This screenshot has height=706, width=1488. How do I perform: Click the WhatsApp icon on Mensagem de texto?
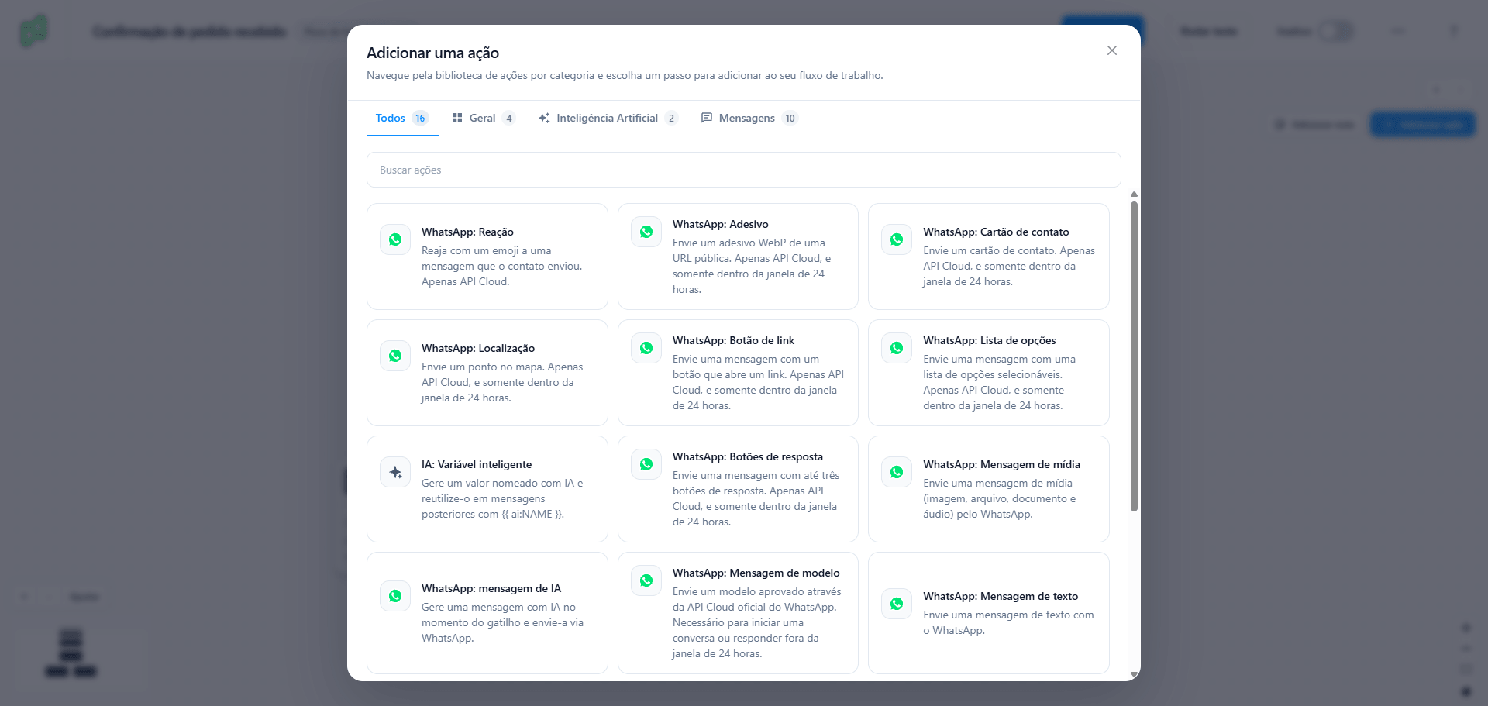pos(897,604)
